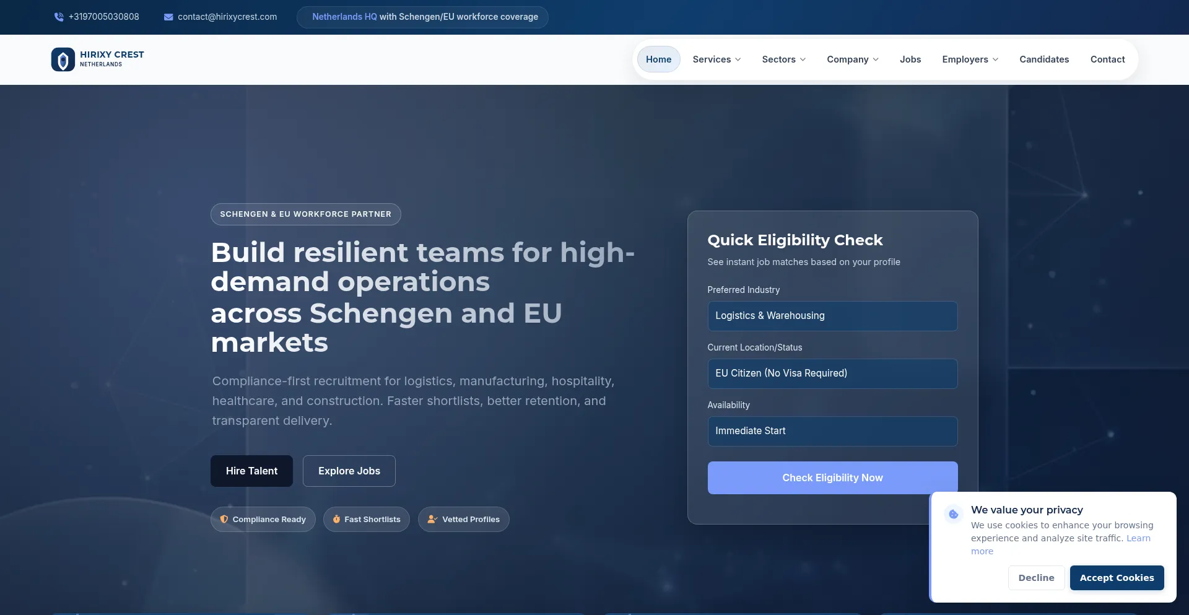Click the NETHERLANDS logo subtitle text
The width and height of the screenshot is (1189, 615).
tap(101, 64)
